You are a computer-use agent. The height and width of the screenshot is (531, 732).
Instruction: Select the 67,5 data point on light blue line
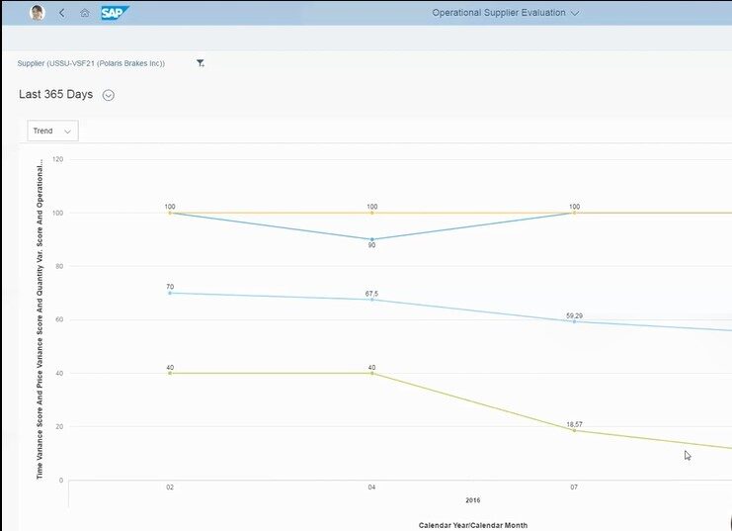372,299
